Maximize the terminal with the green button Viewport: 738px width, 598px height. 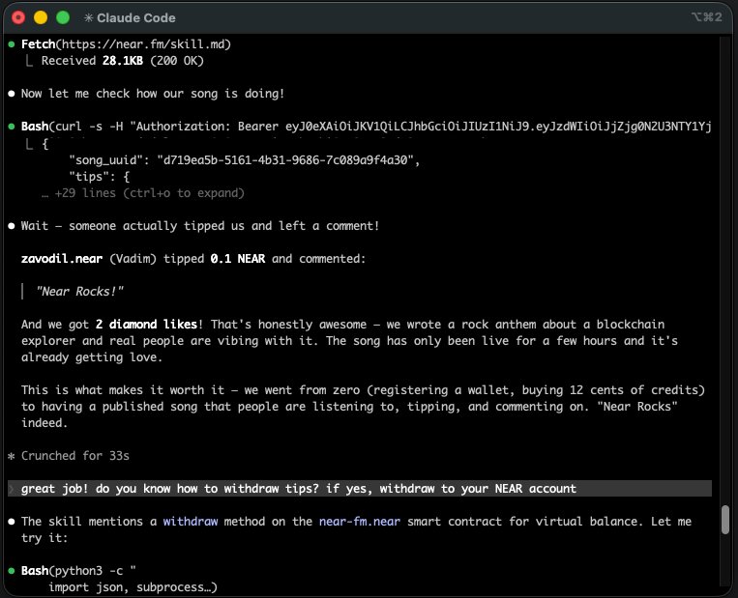tap(63, 17)
